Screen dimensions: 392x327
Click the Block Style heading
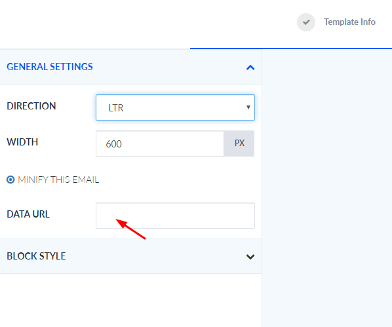(36, 256)
